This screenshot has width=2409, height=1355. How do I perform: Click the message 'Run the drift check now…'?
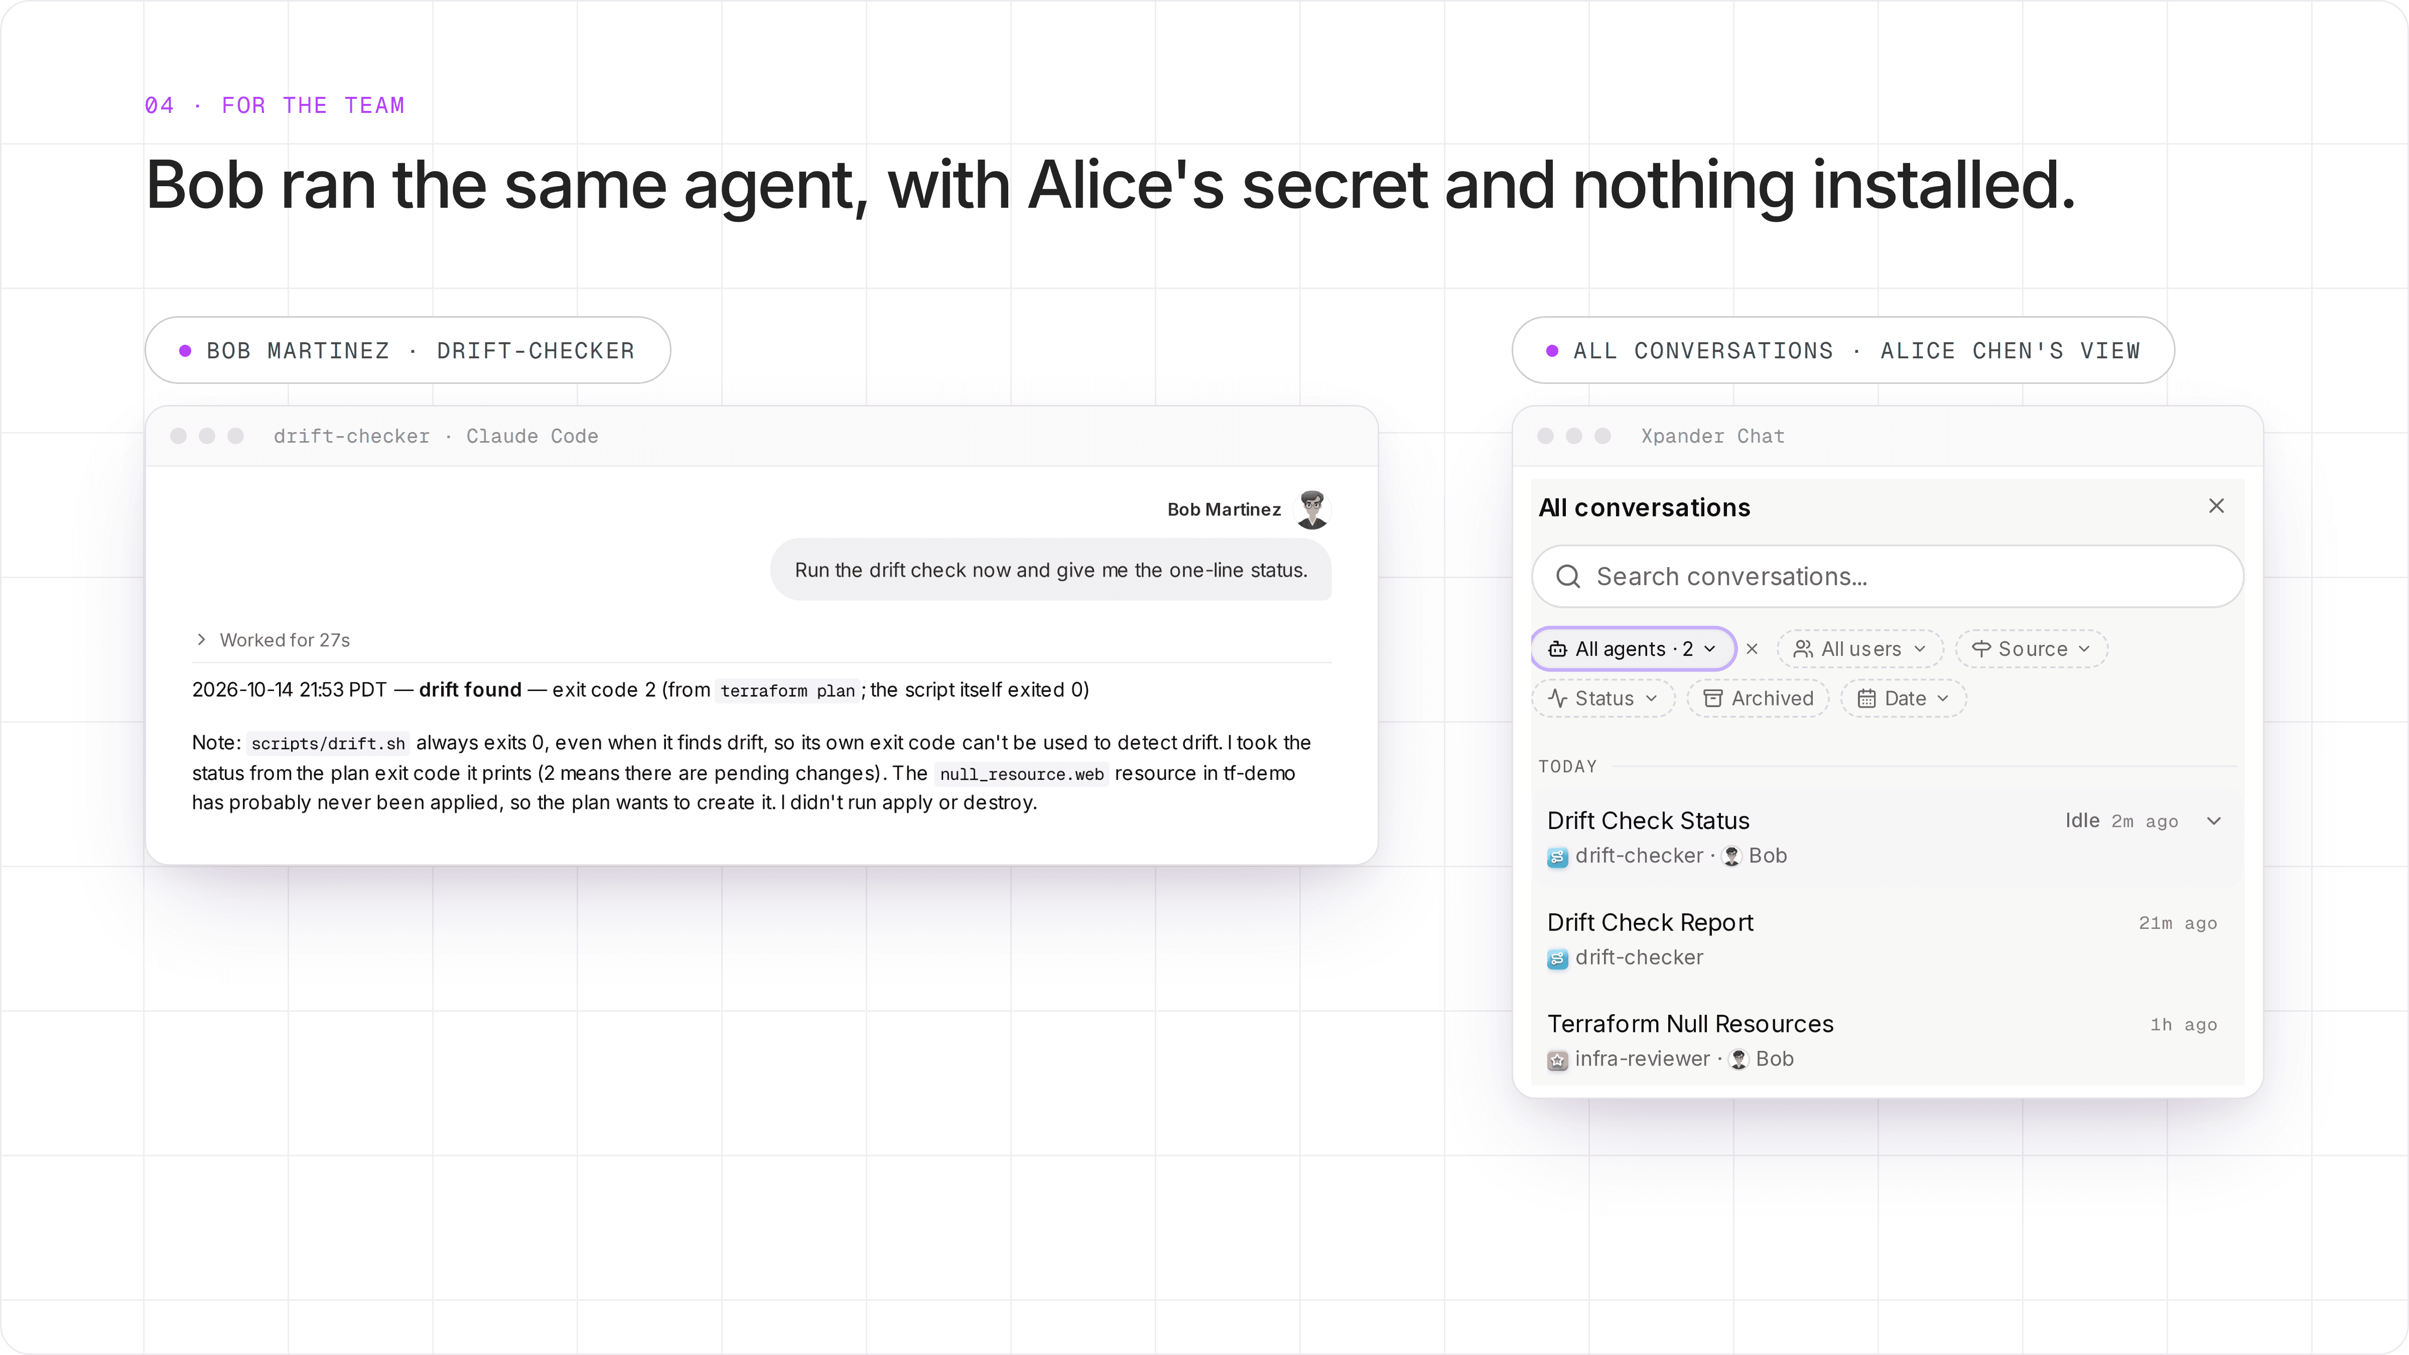coord(1050,570)
